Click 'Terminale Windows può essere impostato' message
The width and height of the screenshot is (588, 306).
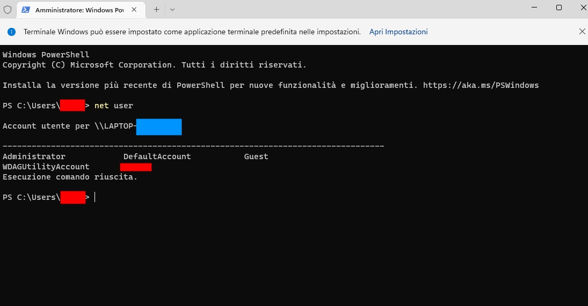coord(192,32)
